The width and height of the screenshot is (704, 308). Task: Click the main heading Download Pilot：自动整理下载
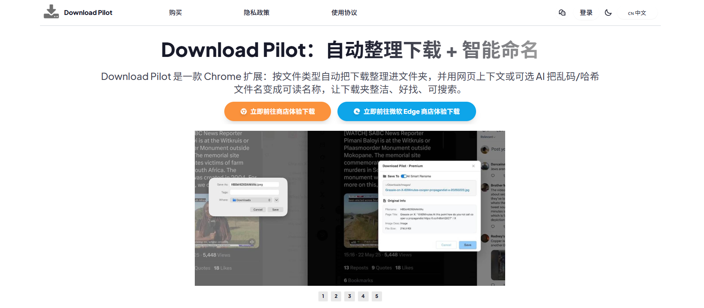[301, 50]
